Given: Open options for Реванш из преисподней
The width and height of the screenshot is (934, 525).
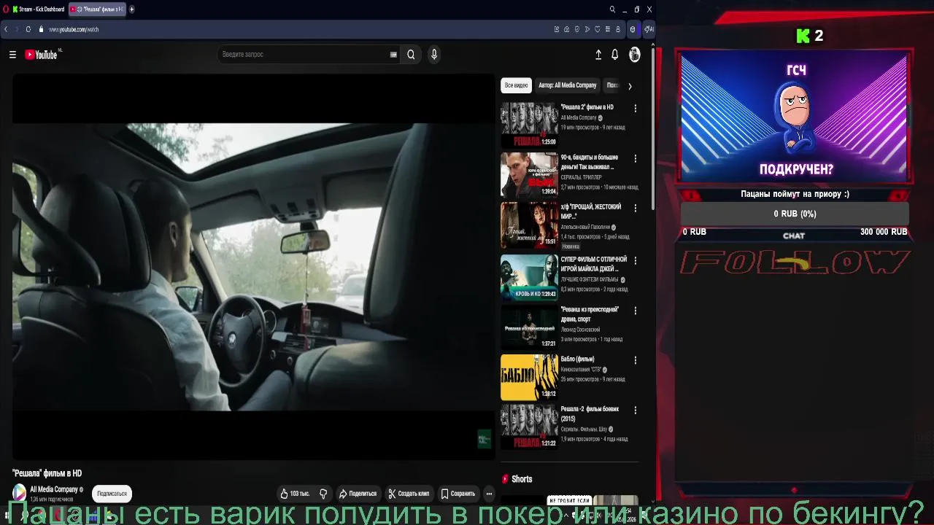Looking at the screenshot, I should [635, 311].
